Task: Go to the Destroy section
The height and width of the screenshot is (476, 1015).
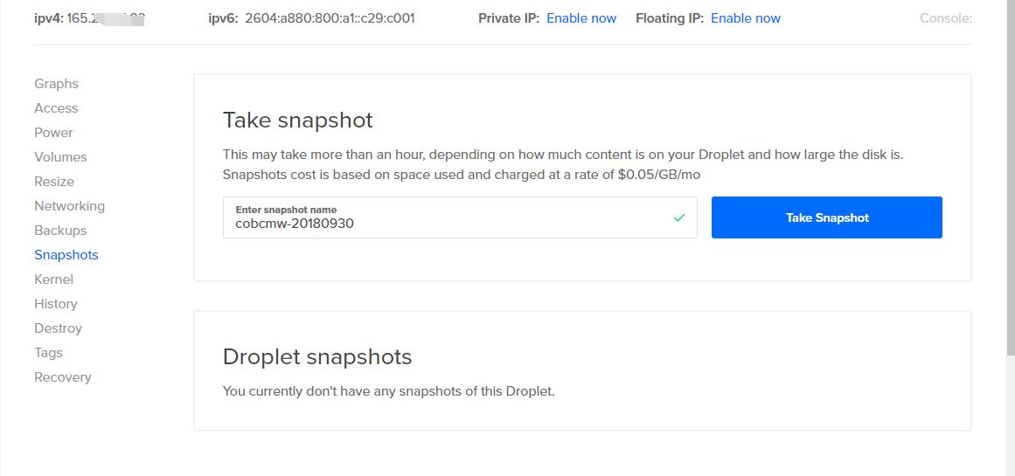Action: tap(58, 328)
